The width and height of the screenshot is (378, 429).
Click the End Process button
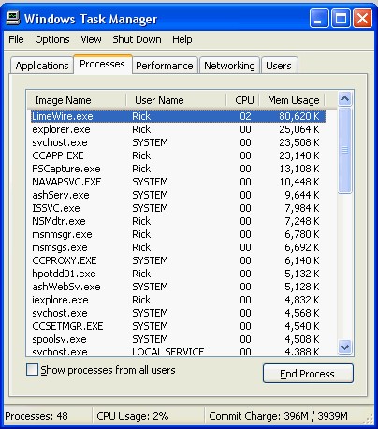(x=308, y=374)
